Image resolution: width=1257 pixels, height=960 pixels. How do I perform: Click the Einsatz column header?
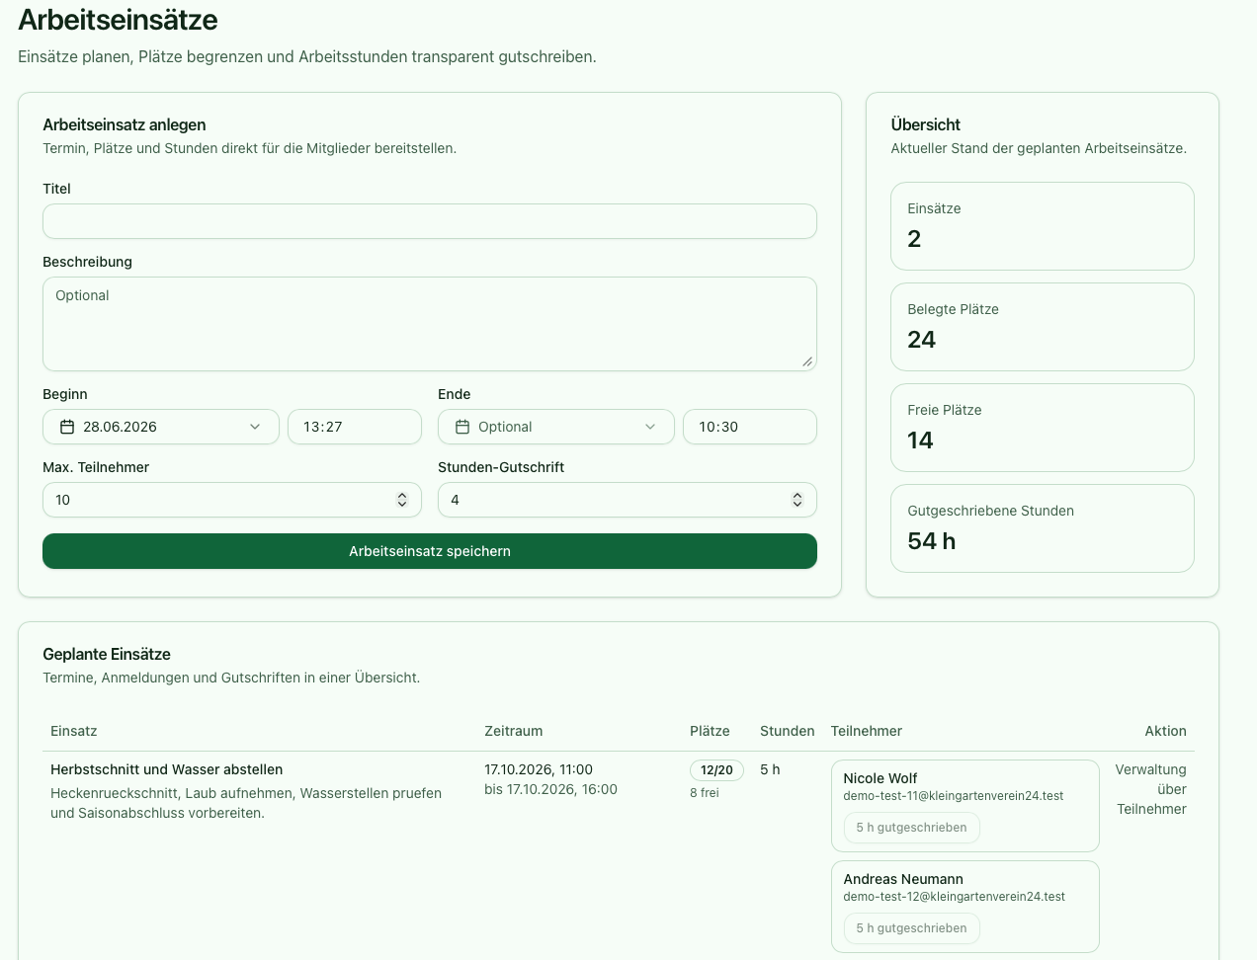coord(74,731)
